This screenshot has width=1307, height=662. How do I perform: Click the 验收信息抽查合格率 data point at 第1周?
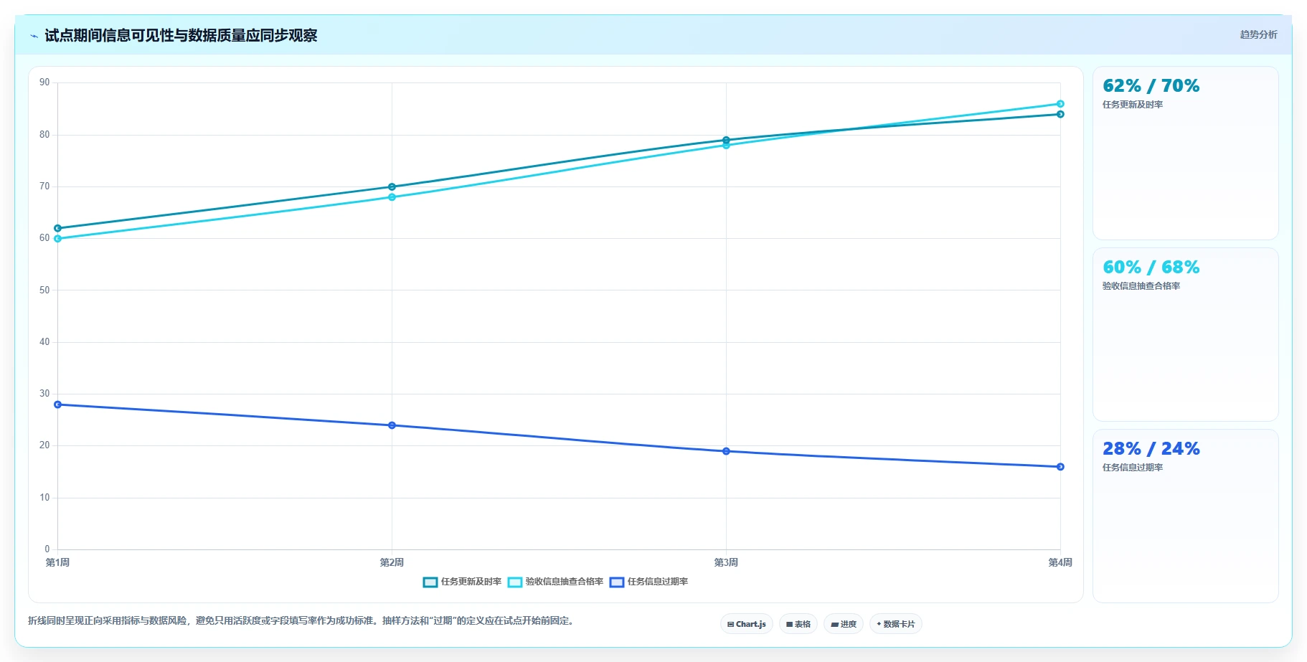click(58, 239)
